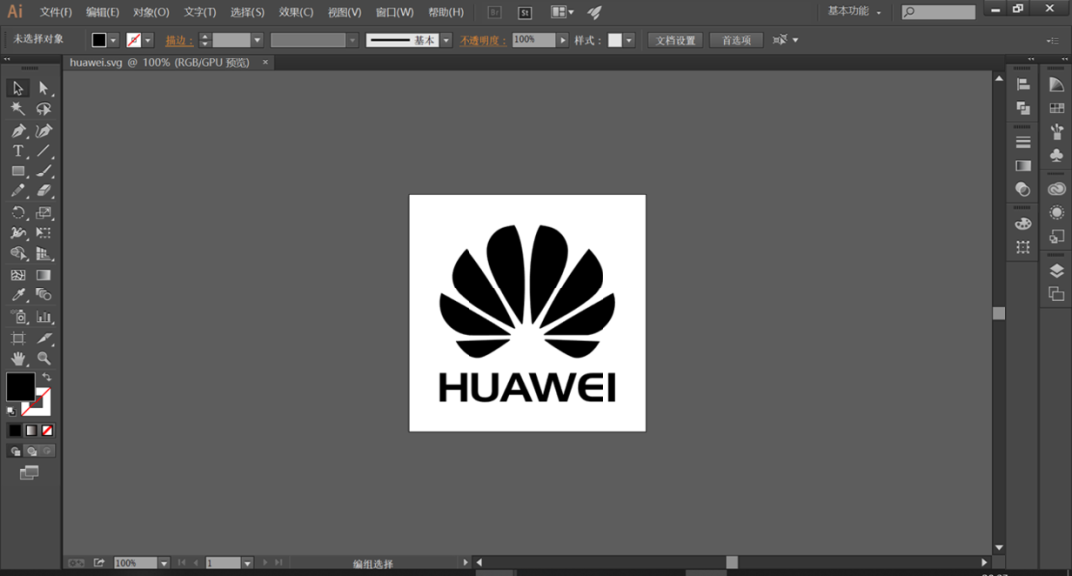Select the Curvature tool
Screen dimensions: 1072x576
point(43,130)
